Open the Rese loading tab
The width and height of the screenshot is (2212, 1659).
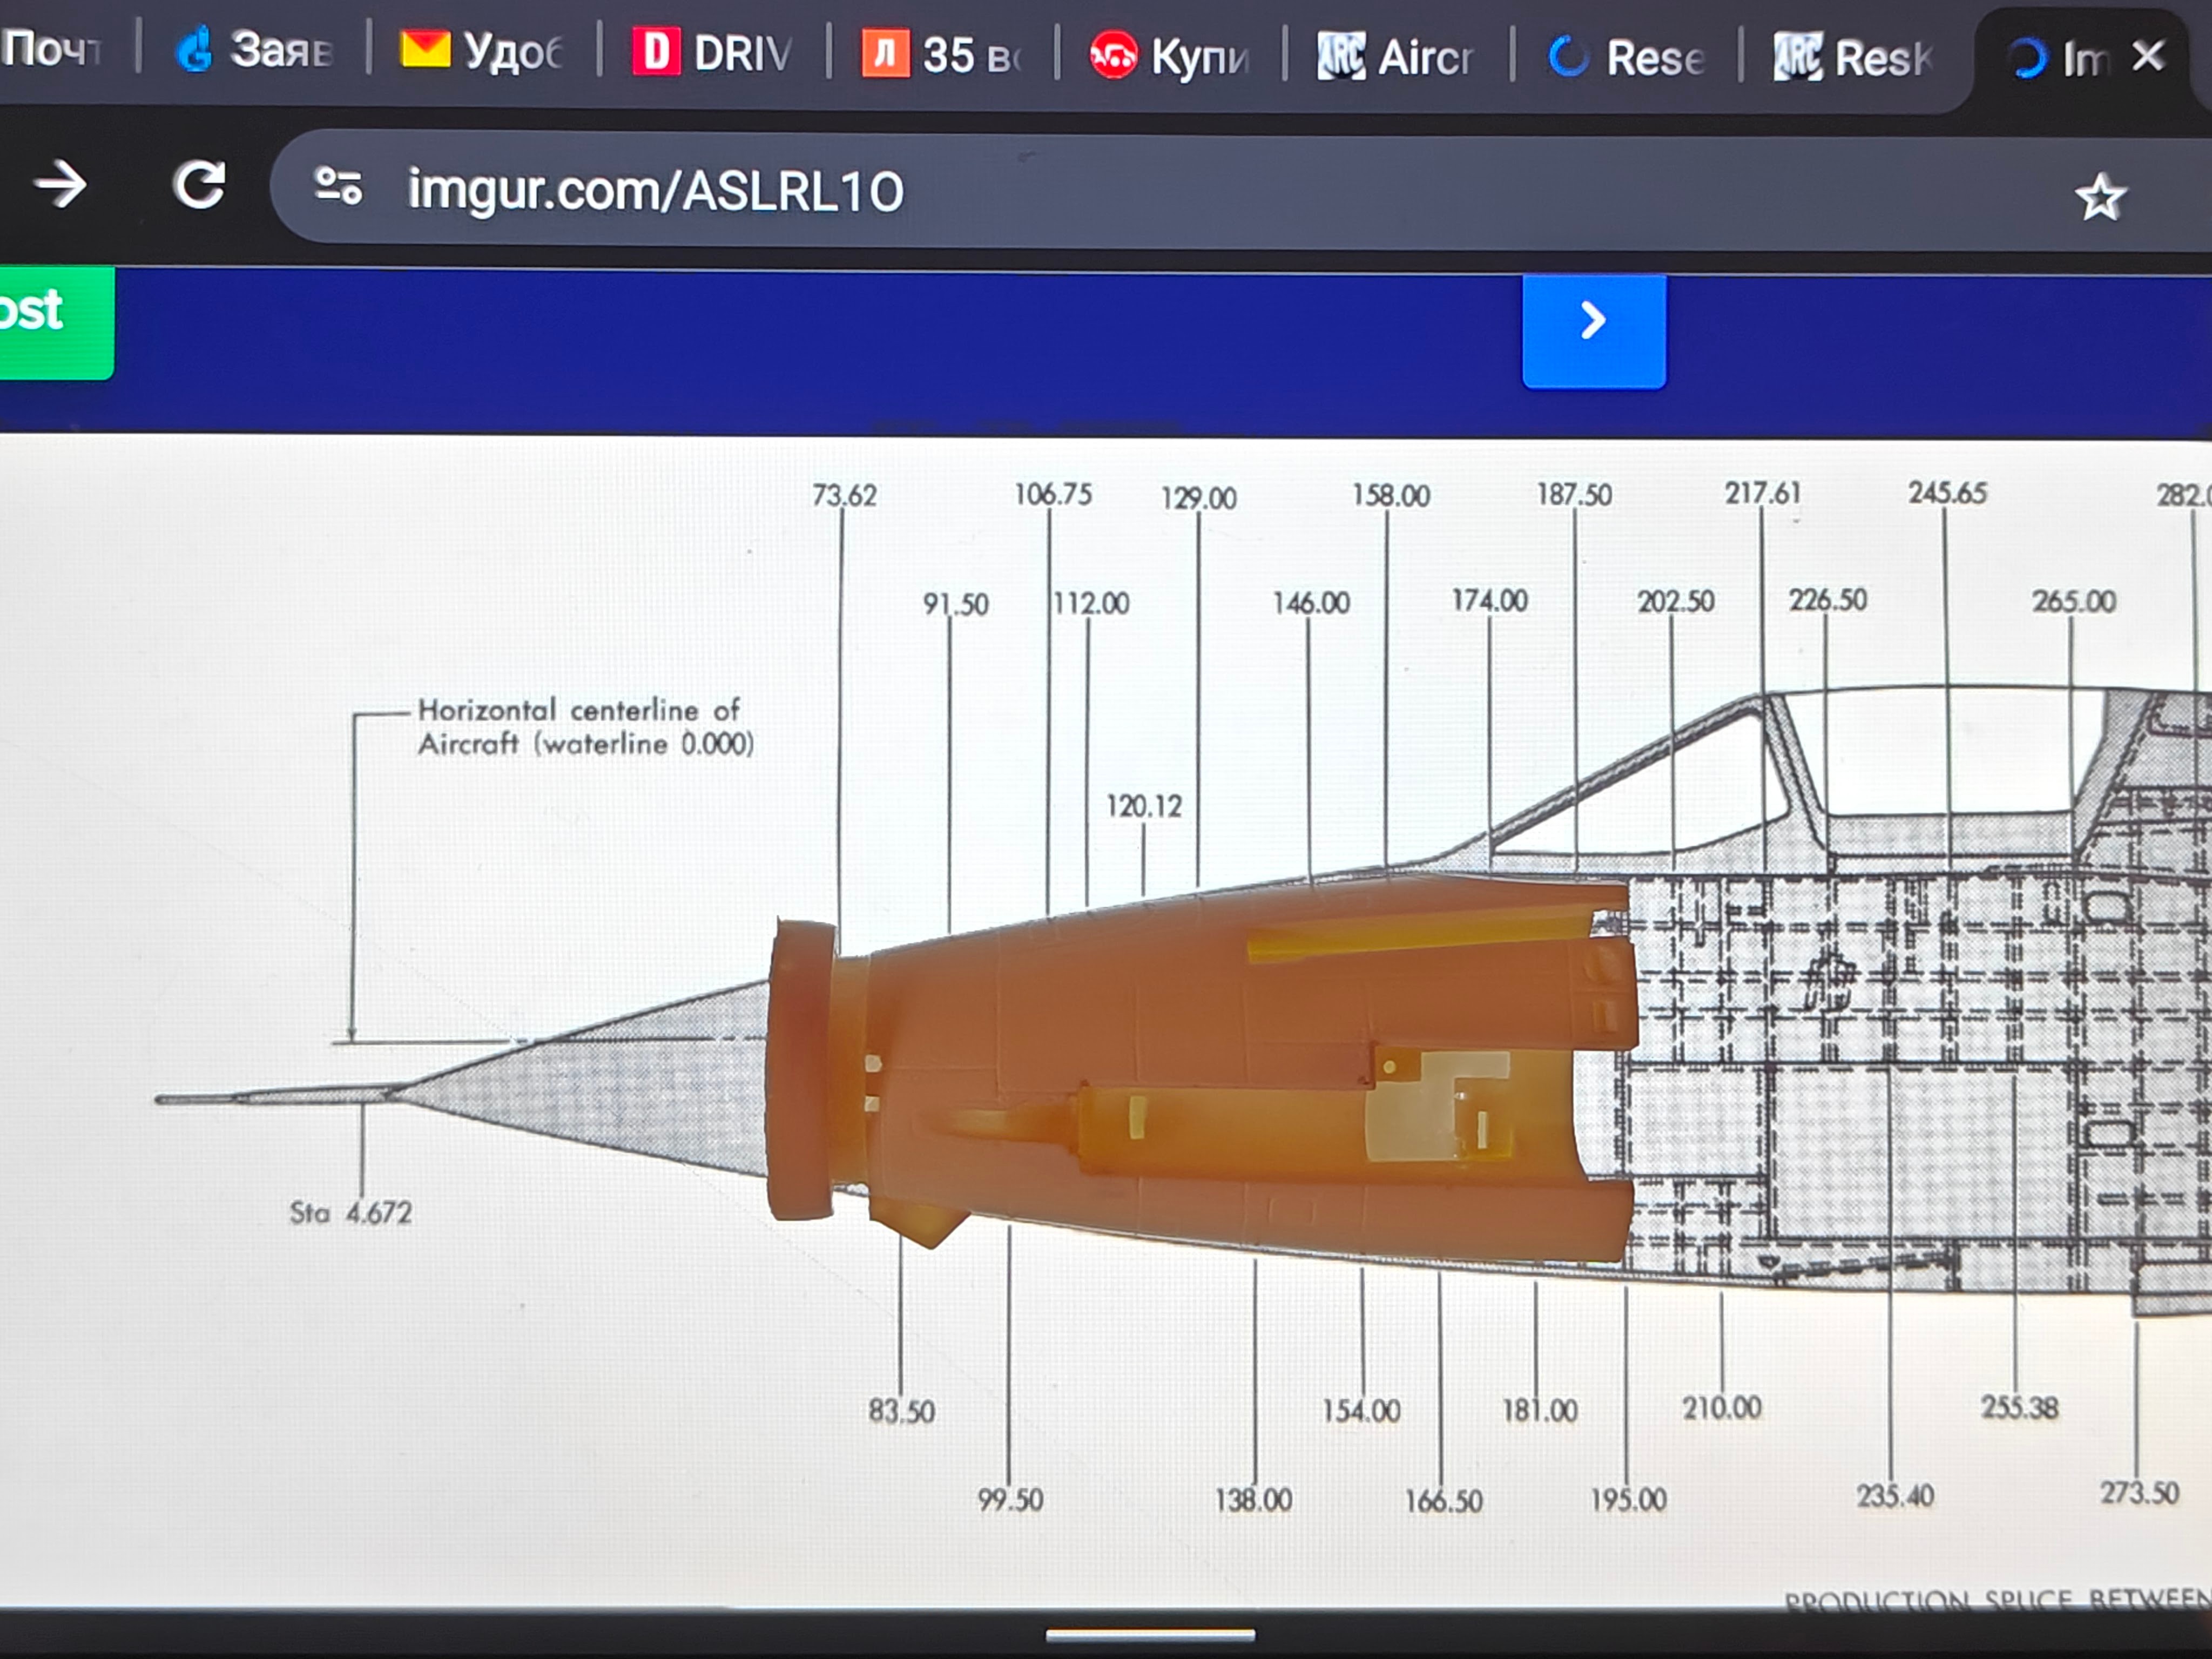coord(1625,57)
